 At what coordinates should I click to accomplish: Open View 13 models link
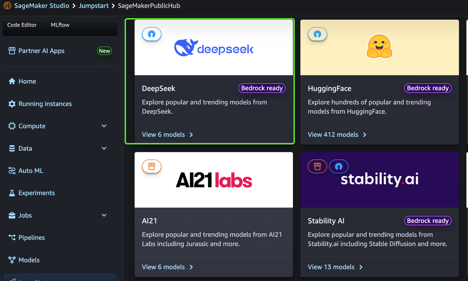pos(331,267)
